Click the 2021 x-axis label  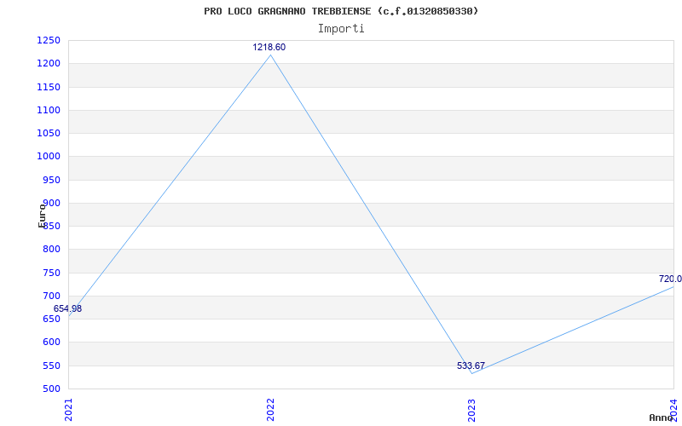68,410
